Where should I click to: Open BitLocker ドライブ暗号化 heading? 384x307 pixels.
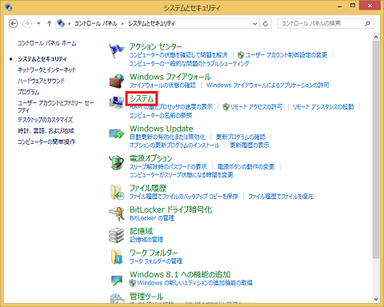(x=171, y=209)
